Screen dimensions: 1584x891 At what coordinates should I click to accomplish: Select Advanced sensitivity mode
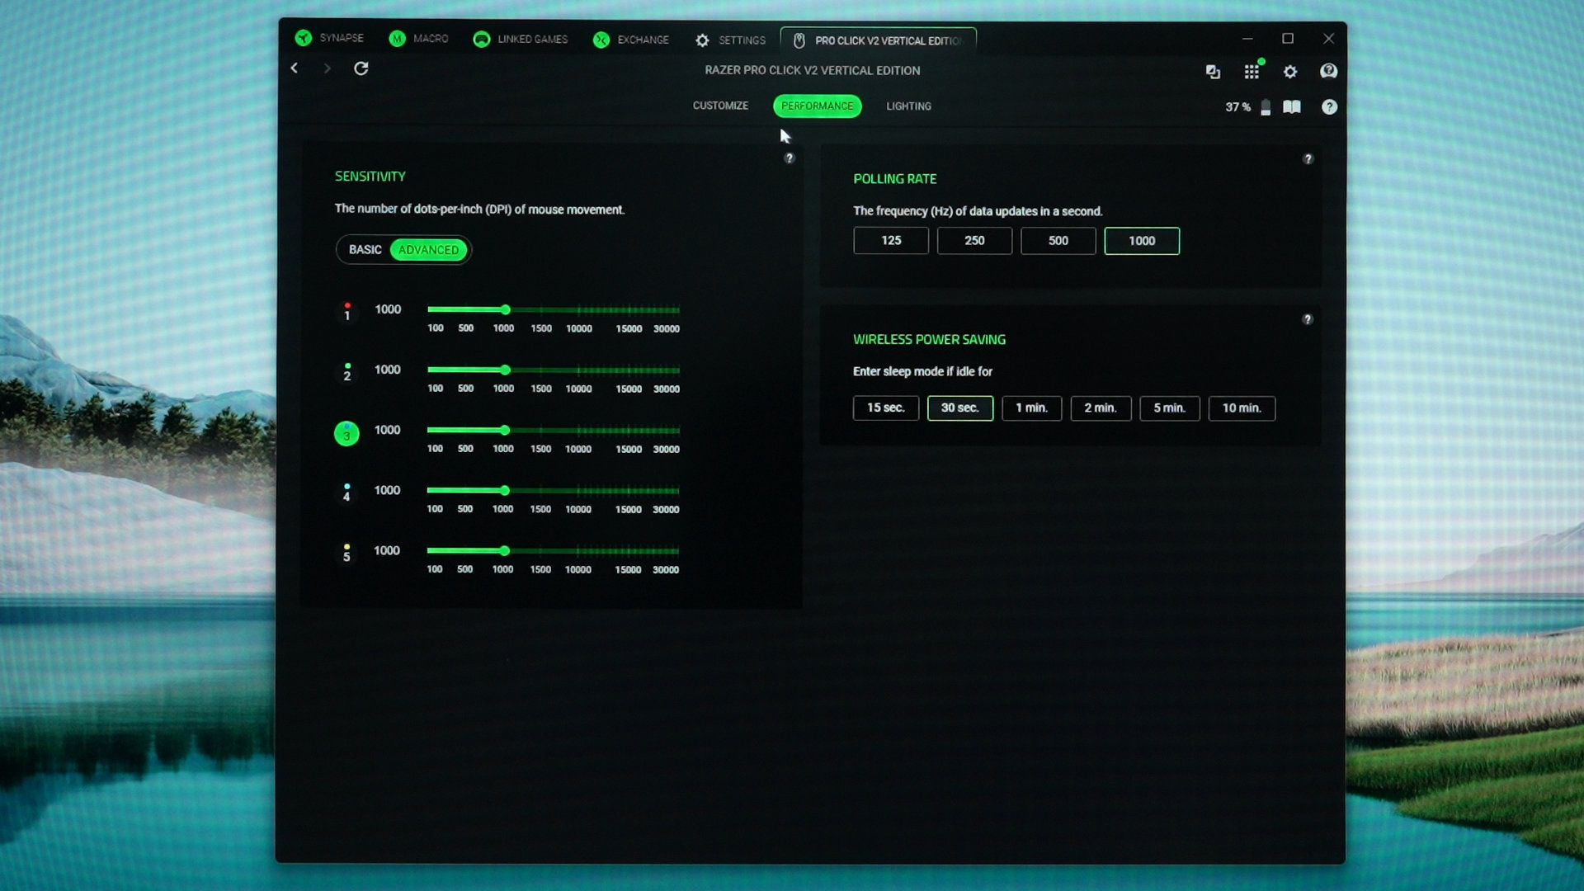(428, 250)
